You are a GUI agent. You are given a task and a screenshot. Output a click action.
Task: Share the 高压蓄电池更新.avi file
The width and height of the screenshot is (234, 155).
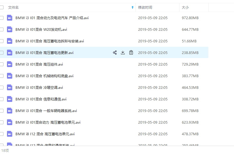click(115, 53)
